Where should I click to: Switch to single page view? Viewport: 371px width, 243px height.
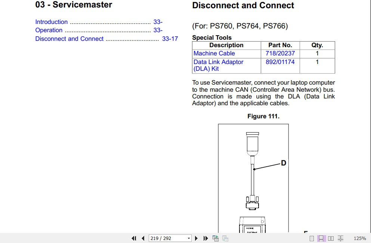(312, 238)
